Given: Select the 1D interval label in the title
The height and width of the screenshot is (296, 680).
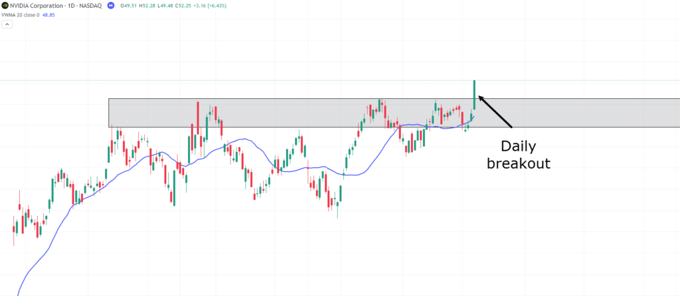Looking at the screenshot, I should click(x=70, y=5).
